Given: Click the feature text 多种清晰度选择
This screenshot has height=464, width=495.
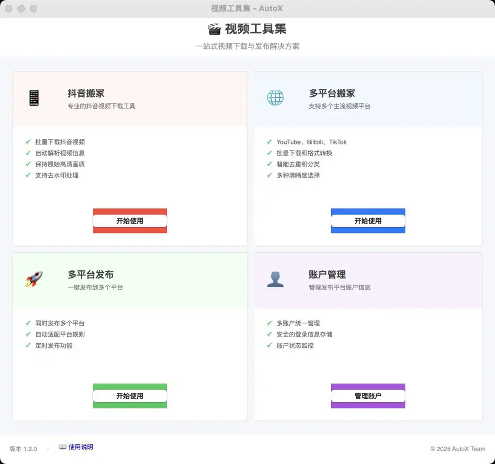Looking at the screenshot, I should tap(298, 175).
